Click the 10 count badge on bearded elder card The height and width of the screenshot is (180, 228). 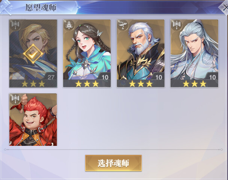(x=159, y=77)
